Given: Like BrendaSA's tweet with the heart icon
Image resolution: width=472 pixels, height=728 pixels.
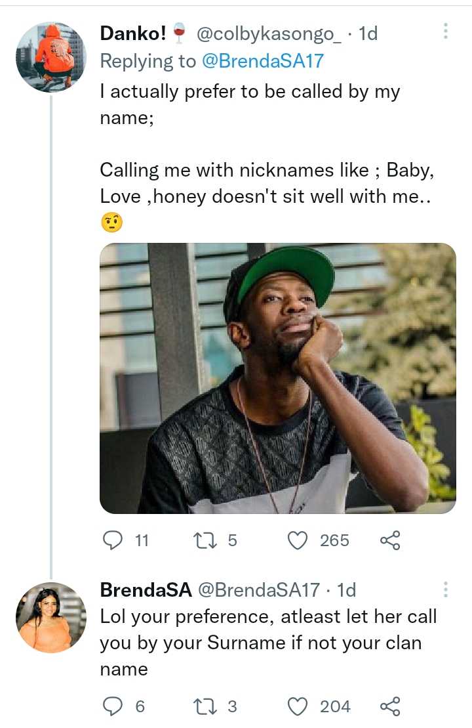Looking at the screenshot, I should (x=298, y=706).
